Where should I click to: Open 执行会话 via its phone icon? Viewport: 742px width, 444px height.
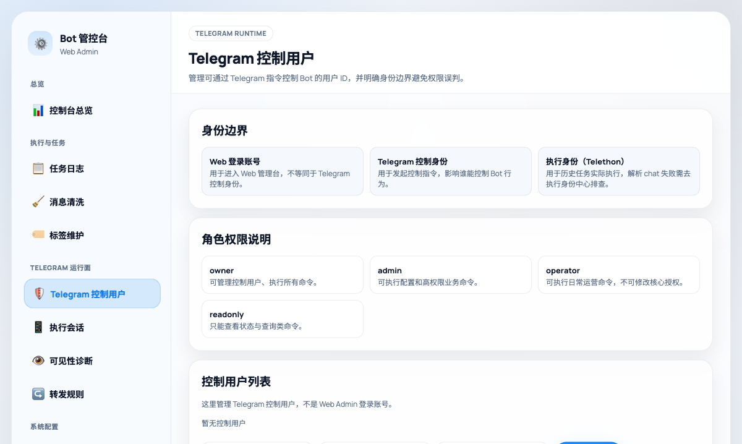(x=38, y=327)
